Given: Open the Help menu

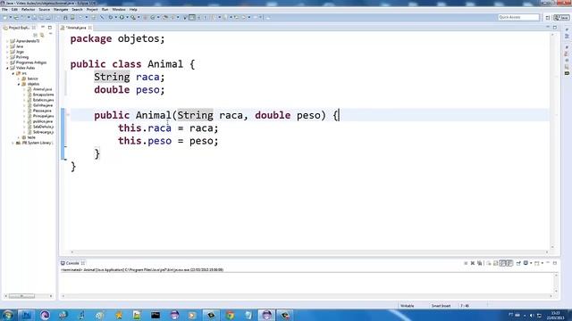Looking at the screenshot, I should coord(133,10).
